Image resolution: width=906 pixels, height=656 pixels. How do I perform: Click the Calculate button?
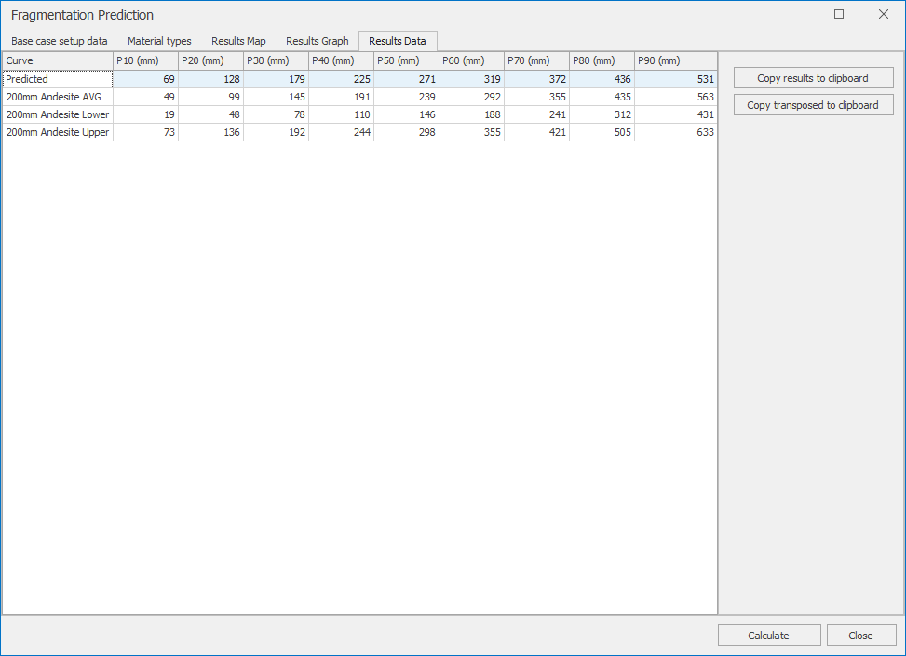click(x=769, y=636)
